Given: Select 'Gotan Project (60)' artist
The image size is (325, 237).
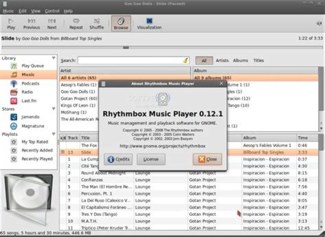Looking at the screenshot, I should click(x=79, y=98).
